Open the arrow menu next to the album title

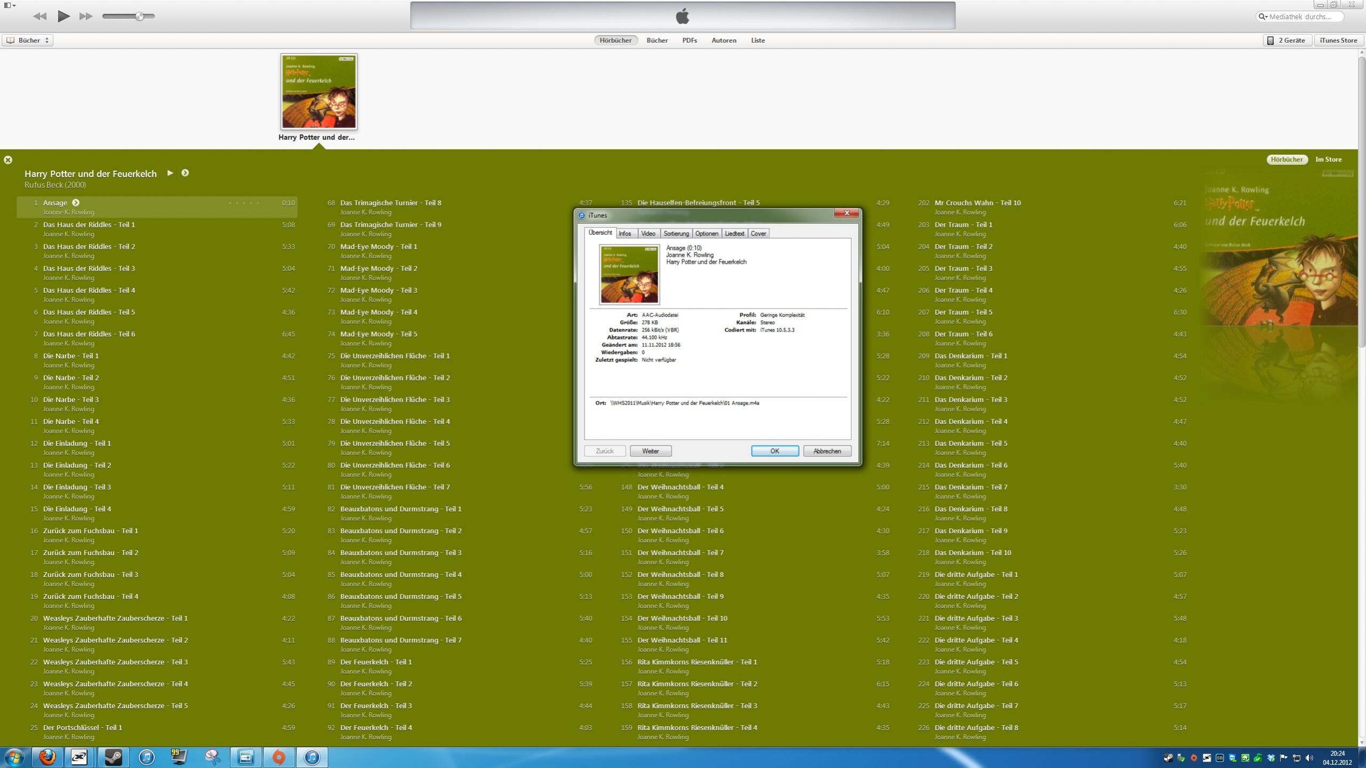point(185,173)
